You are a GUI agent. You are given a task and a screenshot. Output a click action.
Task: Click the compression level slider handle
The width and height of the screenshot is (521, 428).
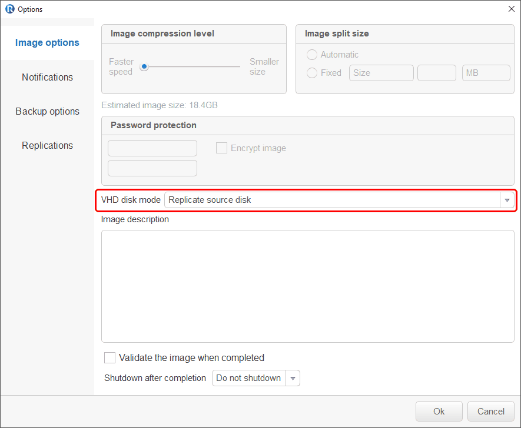point(144,66)
